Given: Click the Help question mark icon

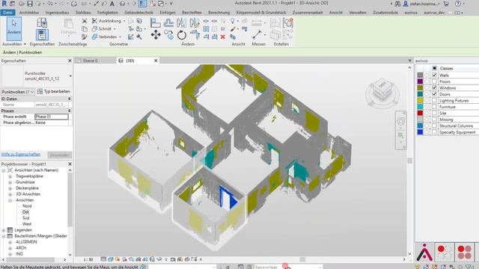Looking at the screenshot, I should point(457,4).
